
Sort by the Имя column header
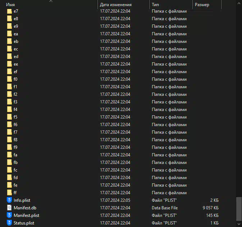click(x=10, y=5)
